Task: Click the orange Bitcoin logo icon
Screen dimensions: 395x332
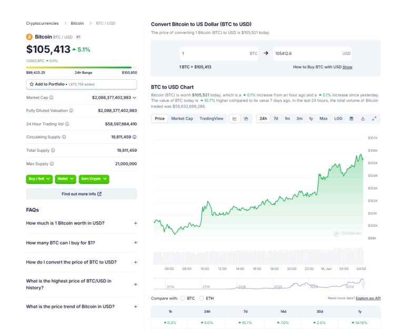Action: click(29, 37)
